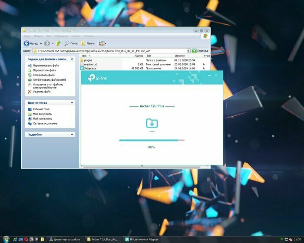Go up one folder level icon
Viewport: 304px width, 243px height.
tap(58, 43)
